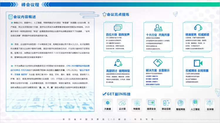The width and height of the screenshot is (220, 123).
Task: Click the document icon beside 会议内容概述
Action: [x=11, y=17]
